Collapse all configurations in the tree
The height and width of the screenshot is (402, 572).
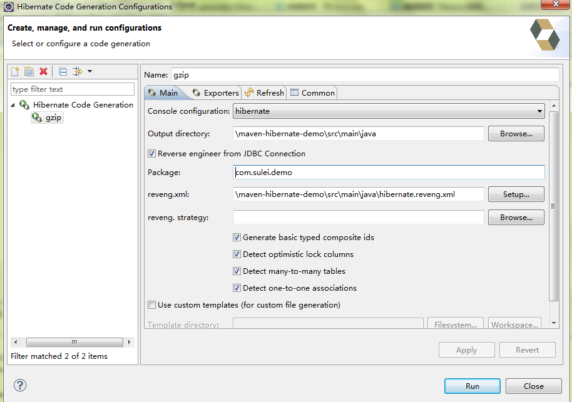[x=63, y=71]
